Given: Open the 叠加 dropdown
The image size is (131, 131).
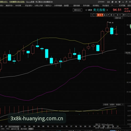Looking at the screenshot, I should click(x=106, y=15).
